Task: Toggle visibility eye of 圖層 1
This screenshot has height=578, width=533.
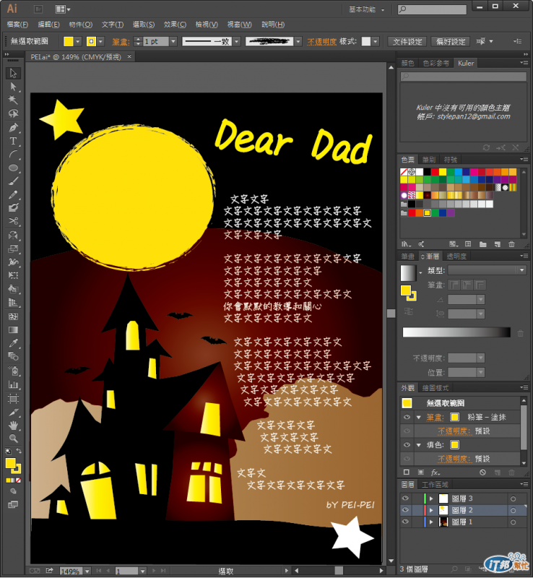Action: 405,522
